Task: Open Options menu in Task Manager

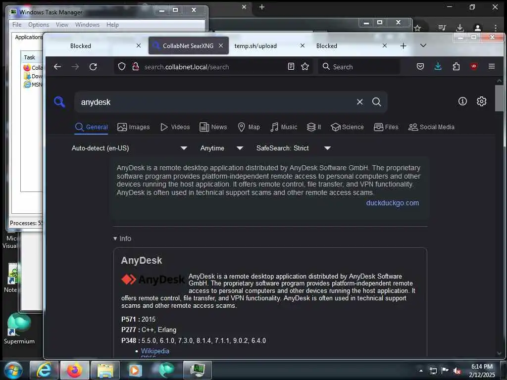Action: [39, 25]
